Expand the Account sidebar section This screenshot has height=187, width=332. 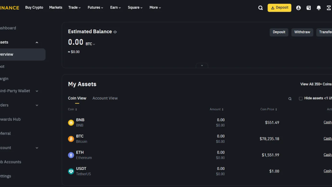click(37, 148)
